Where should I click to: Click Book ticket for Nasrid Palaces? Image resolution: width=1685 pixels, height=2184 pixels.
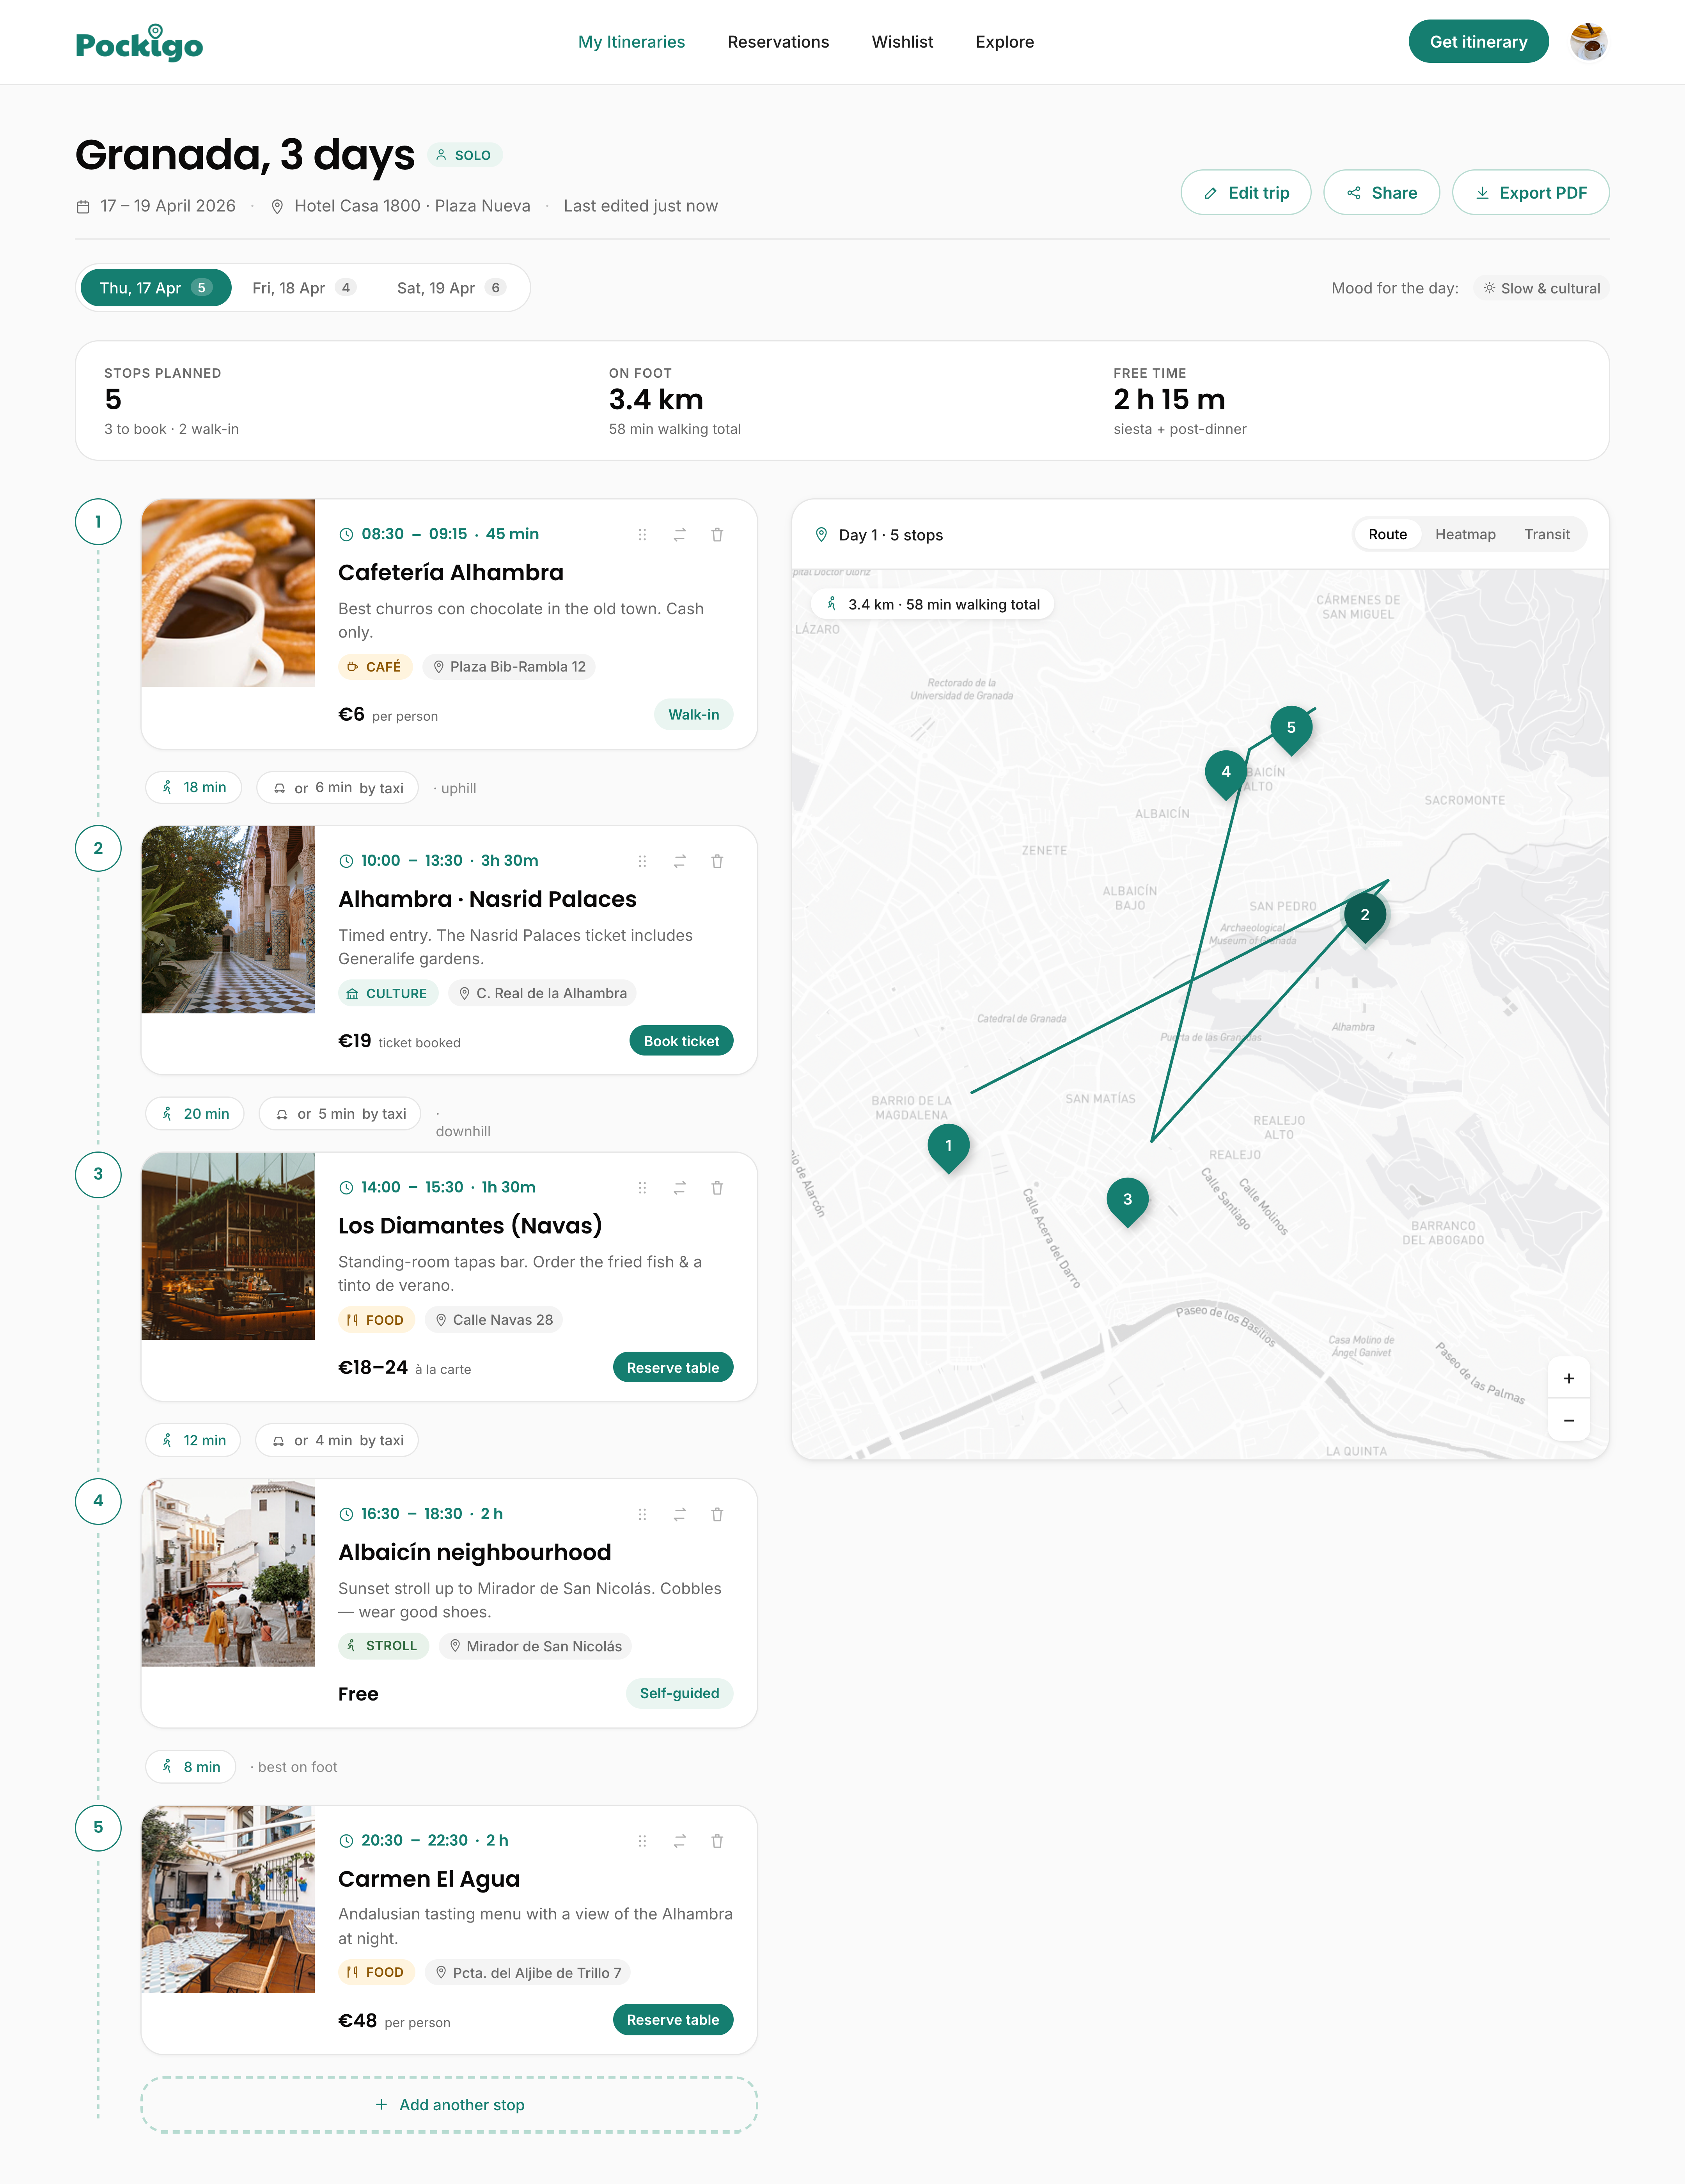coord(681,1041)
